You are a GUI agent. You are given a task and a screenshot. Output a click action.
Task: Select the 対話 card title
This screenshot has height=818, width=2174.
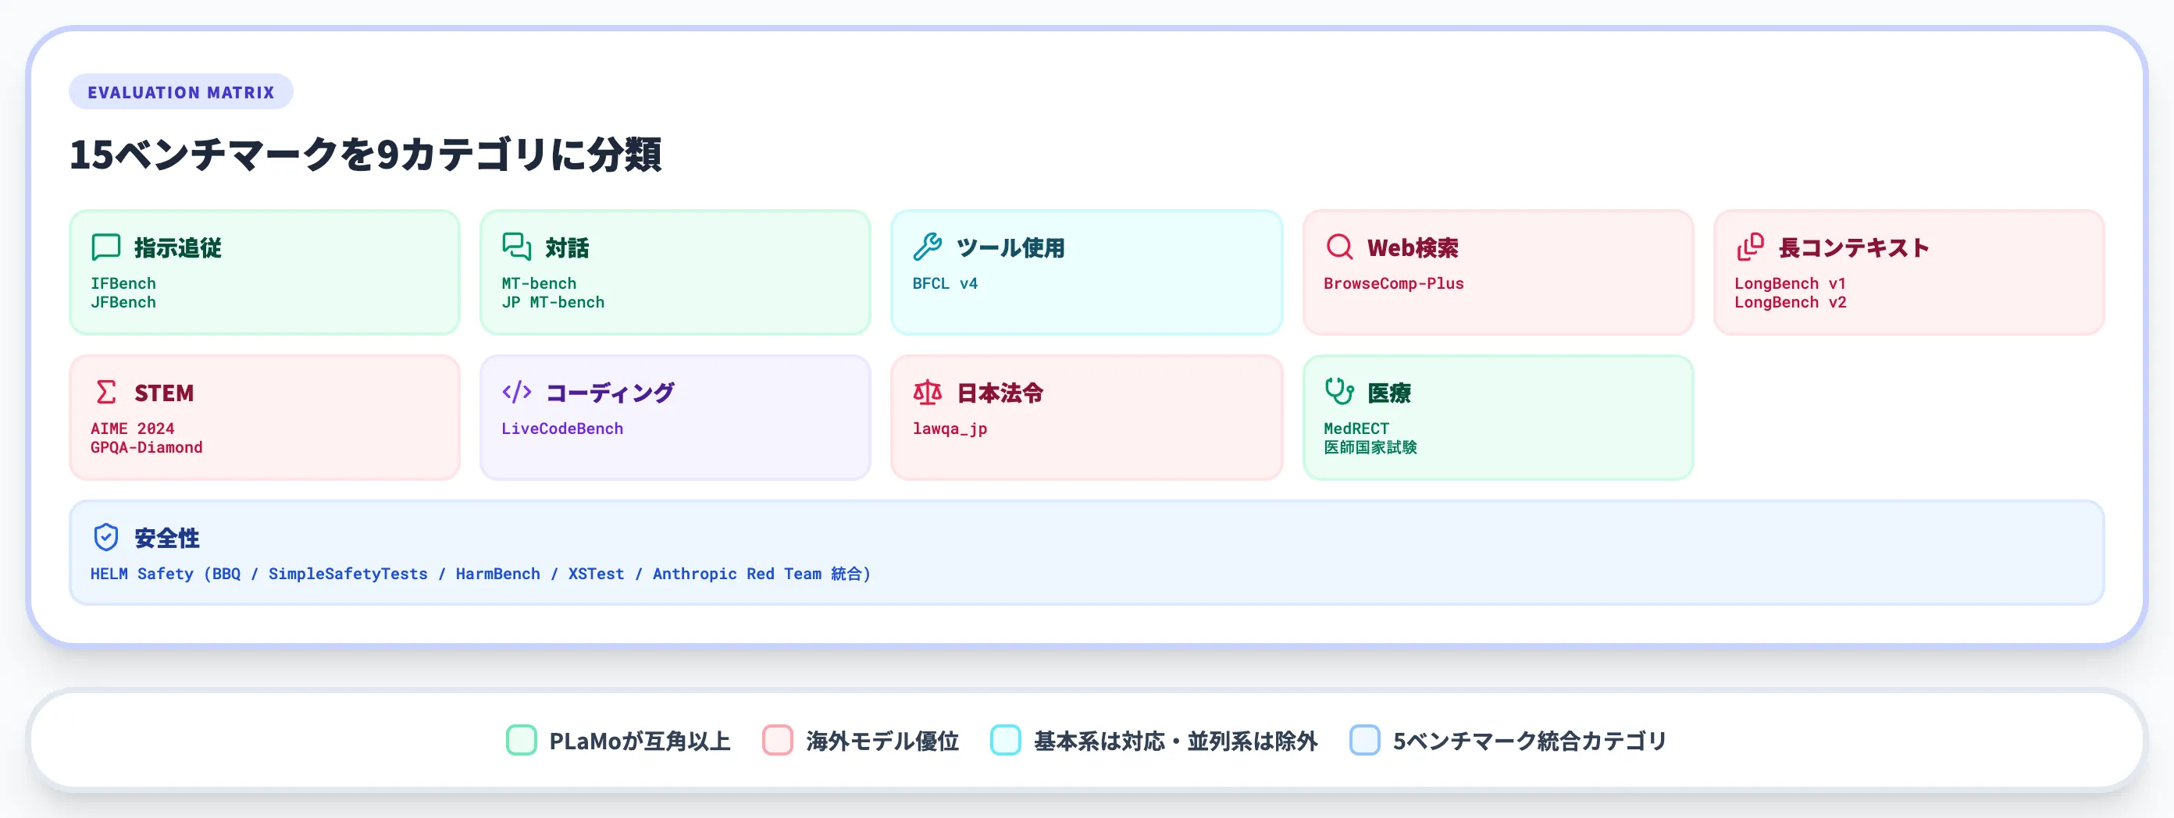[x=567, y=248]
